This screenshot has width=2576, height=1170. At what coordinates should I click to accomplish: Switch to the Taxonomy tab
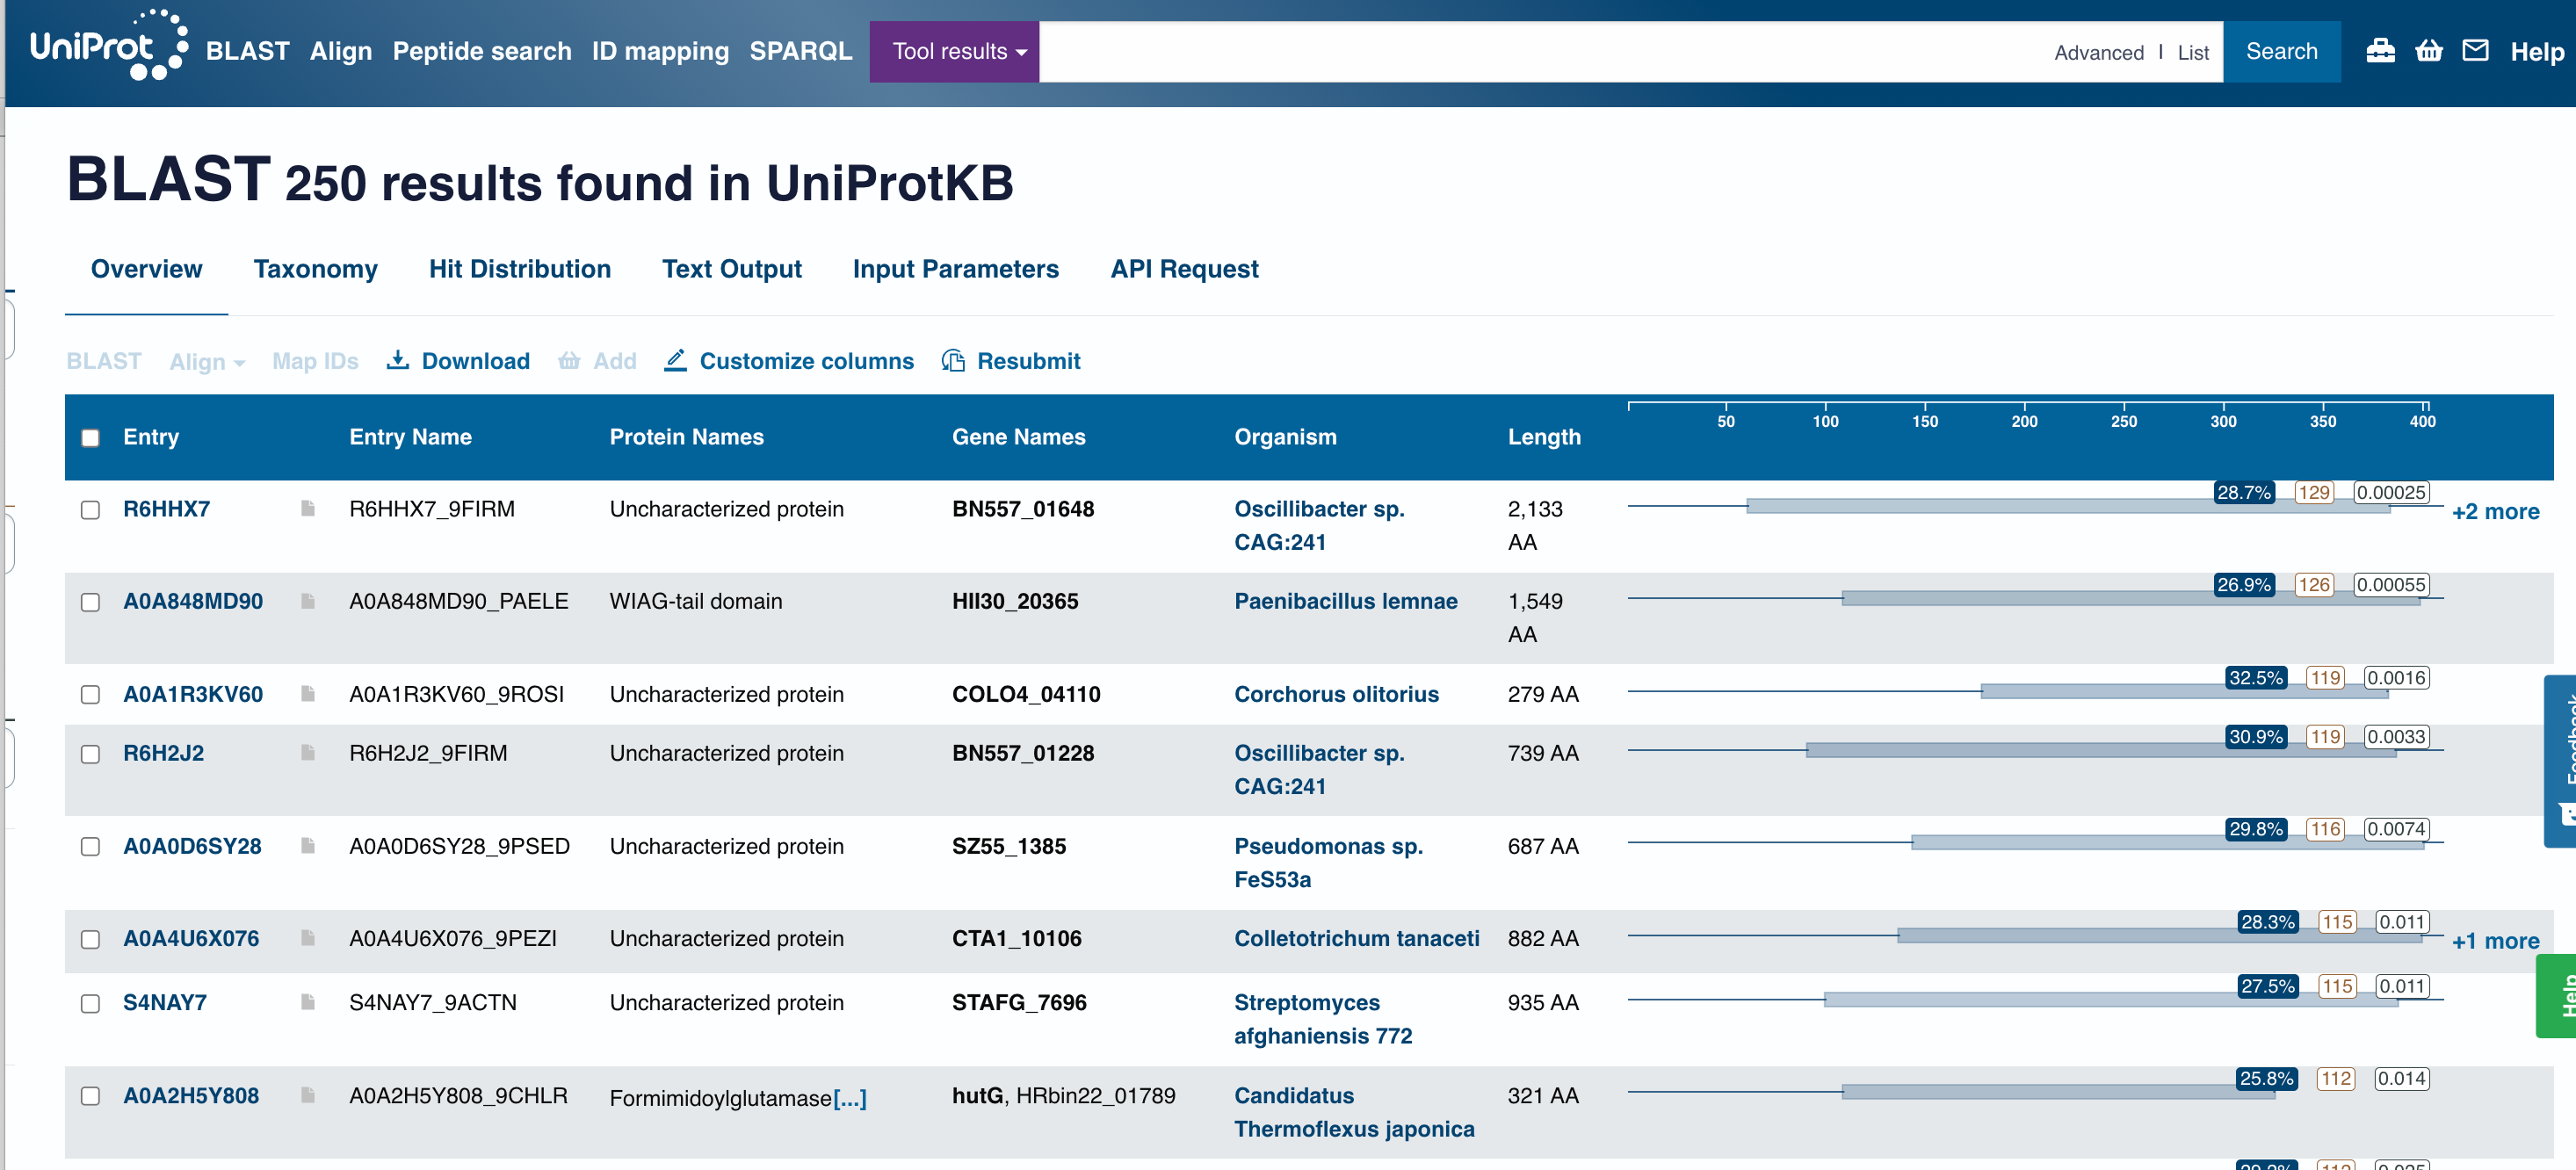coord(315,269)
